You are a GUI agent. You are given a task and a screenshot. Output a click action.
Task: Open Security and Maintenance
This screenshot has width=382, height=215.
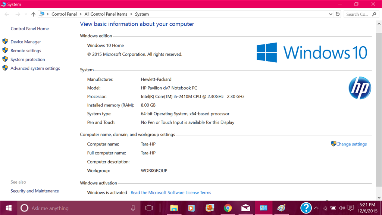[x=35, y=191]
